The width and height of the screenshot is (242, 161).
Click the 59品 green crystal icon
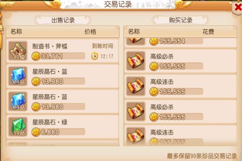18,127
